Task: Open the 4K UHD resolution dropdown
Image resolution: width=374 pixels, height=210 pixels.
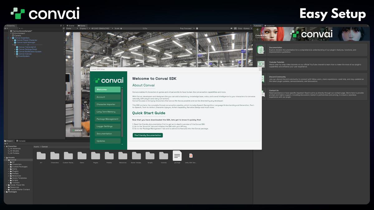Action: click(x=102, y=28)
